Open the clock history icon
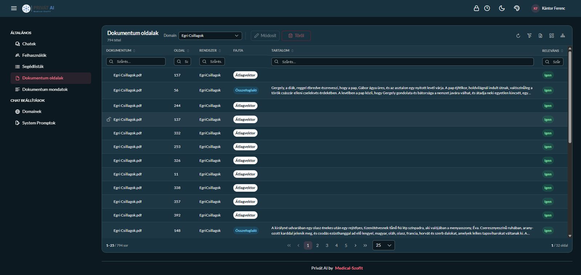The height and width of the screenshot is (275, 581). 487,8
